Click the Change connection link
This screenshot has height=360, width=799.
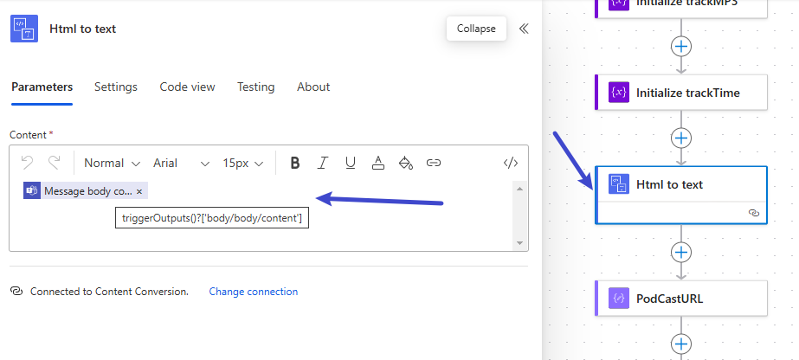(x=254, y=292)
